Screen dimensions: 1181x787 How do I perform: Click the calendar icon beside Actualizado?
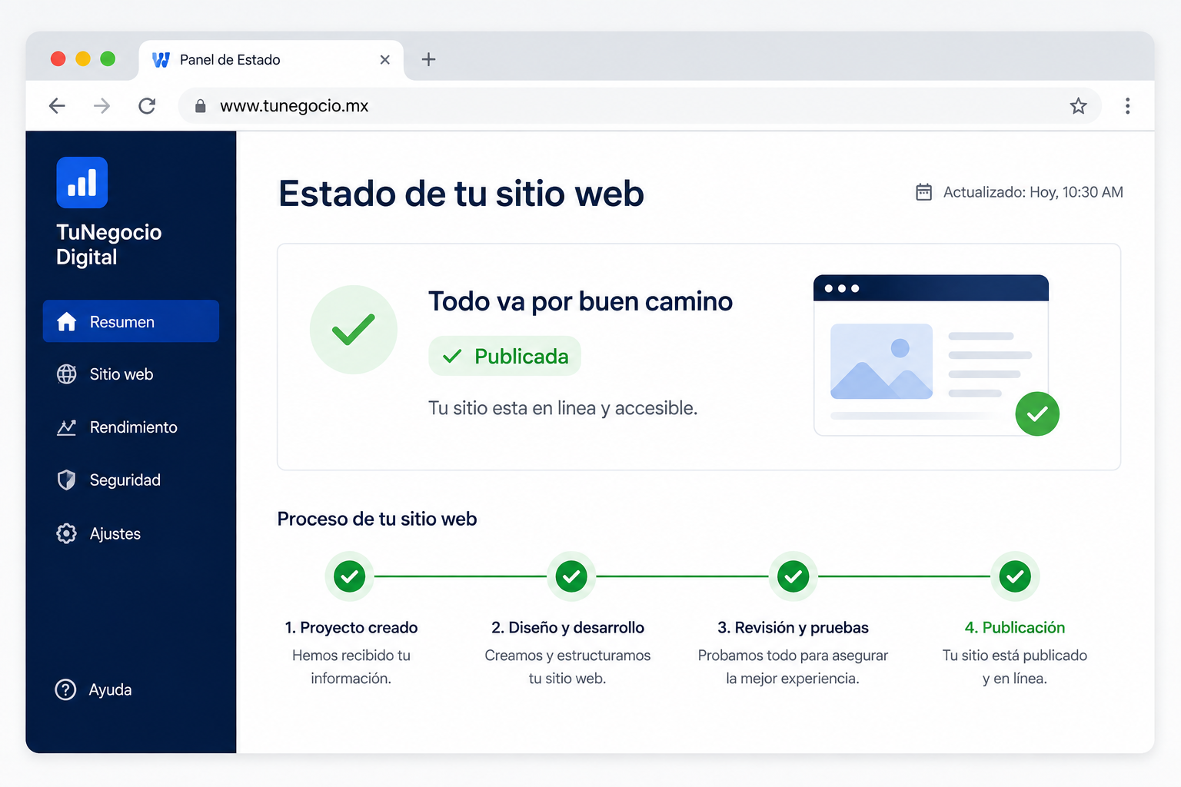click(x=923, y=192)
